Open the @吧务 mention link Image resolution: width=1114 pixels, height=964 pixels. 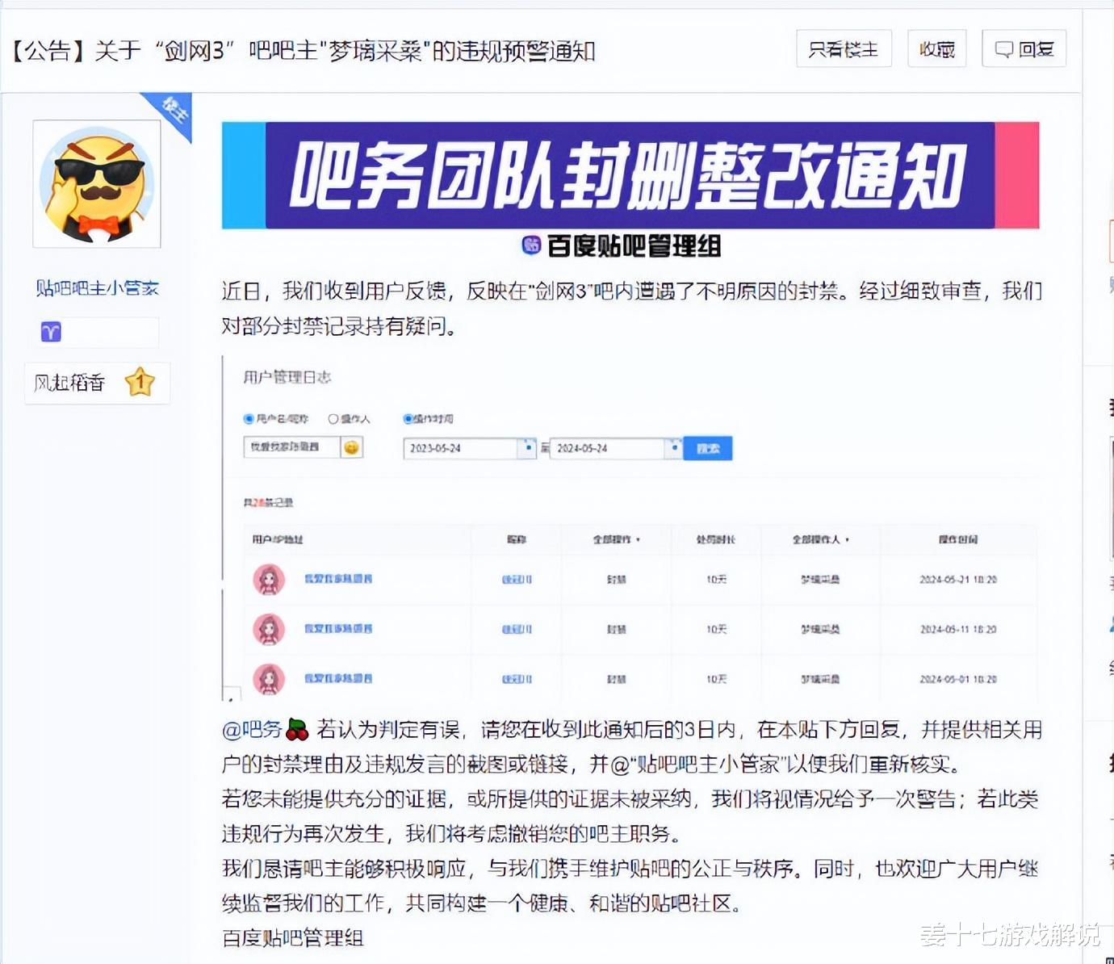coord(252,730)
